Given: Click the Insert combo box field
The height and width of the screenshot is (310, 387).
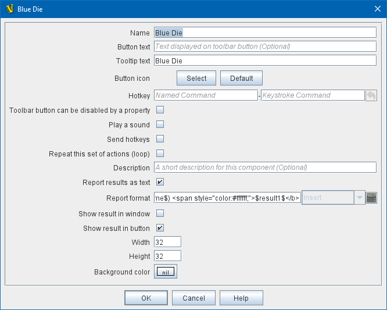Looking at the screenshot, I should pos(328,198).
